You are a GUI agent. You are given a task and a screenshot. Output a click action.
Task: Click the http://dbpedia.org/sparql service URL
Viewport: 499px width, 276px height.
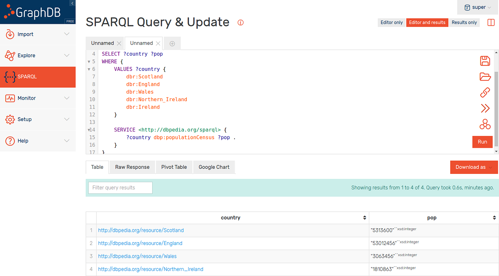pyautogui.click(x=180, y=130)
